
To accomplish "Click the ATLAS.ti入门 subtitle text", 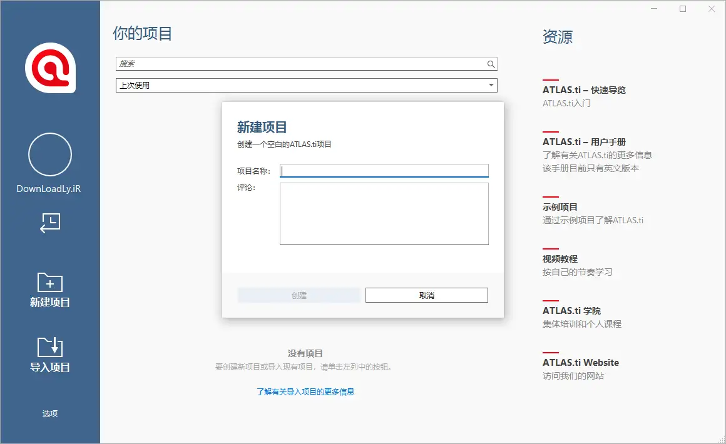I will [567, 103].
